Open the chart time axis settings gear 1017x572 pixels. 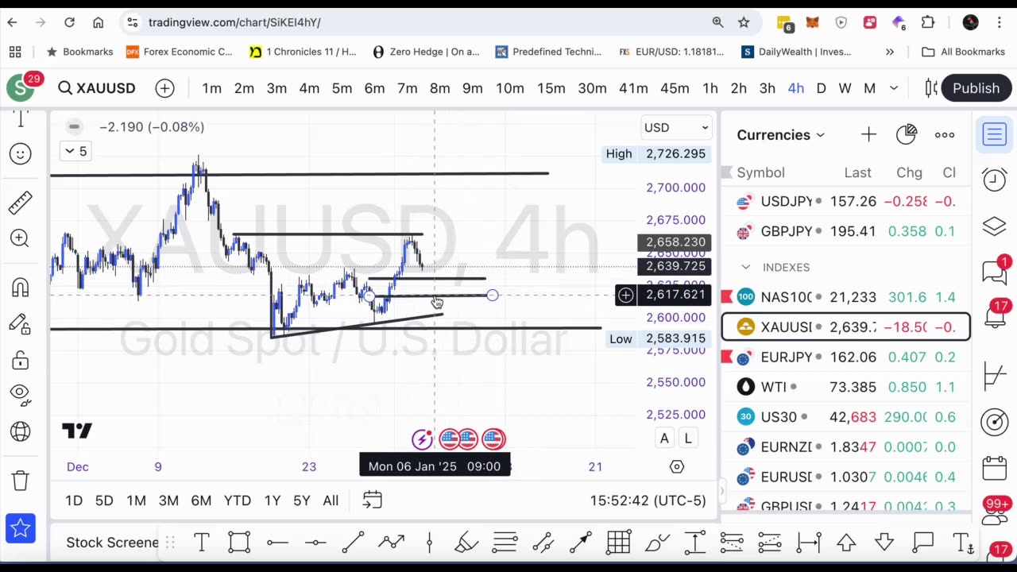pyautogui.click(x=677, y=467)
